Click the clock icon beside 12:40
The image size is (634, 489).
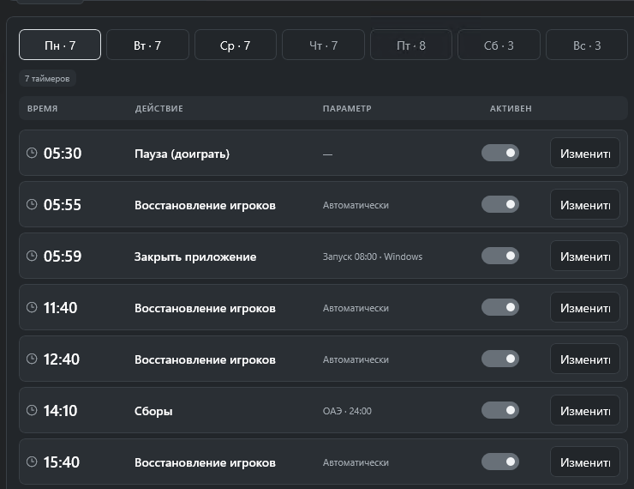[x=32, y=359]
